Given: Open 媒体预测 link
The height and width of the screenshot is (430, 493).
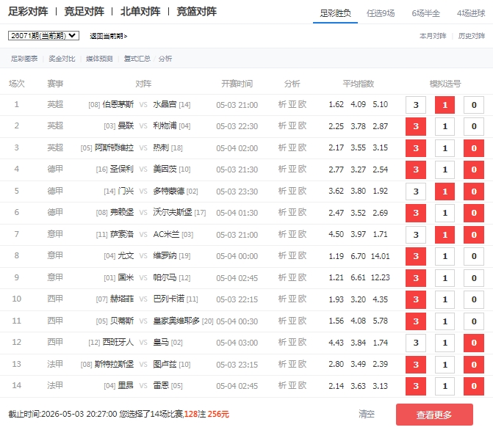Looking at the screenshot, I should coord(99,59).
